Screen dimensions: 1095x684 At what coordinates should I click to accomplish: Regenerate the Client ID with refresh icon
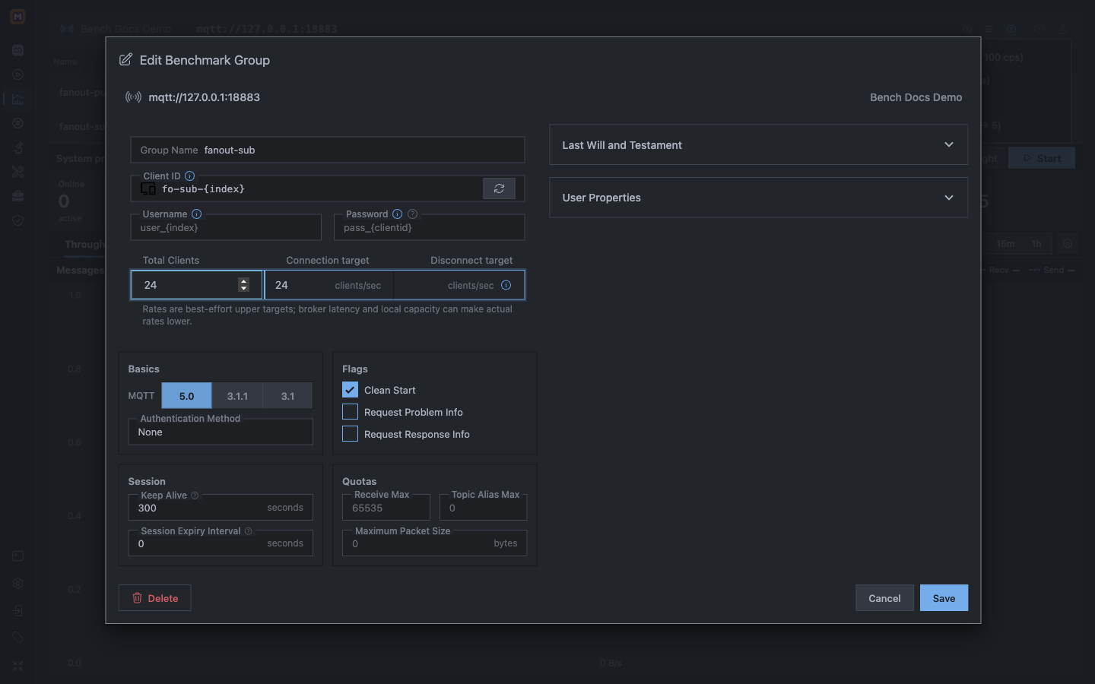499,188
